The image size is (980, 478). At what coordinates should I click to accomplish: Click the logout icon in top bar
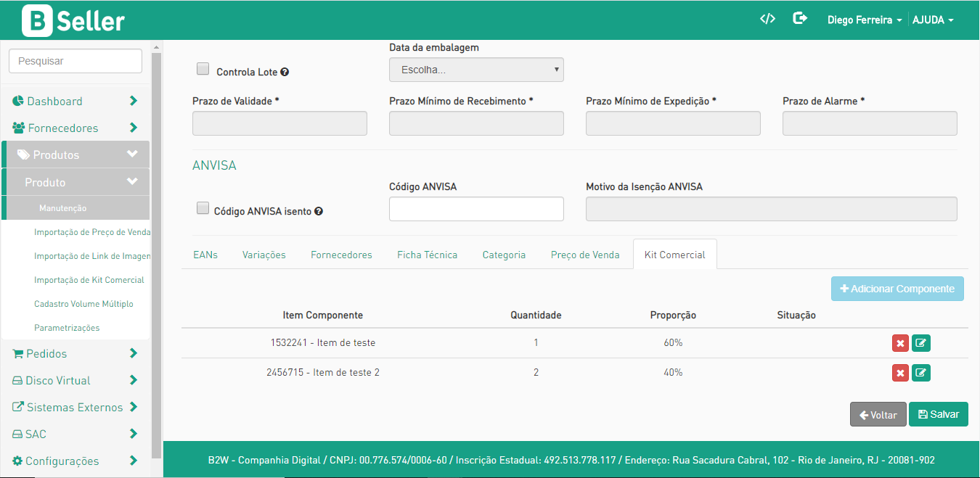point(800,19)
